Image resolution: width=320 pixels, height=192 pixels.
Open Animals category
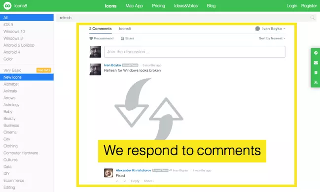tap(10, 91)
